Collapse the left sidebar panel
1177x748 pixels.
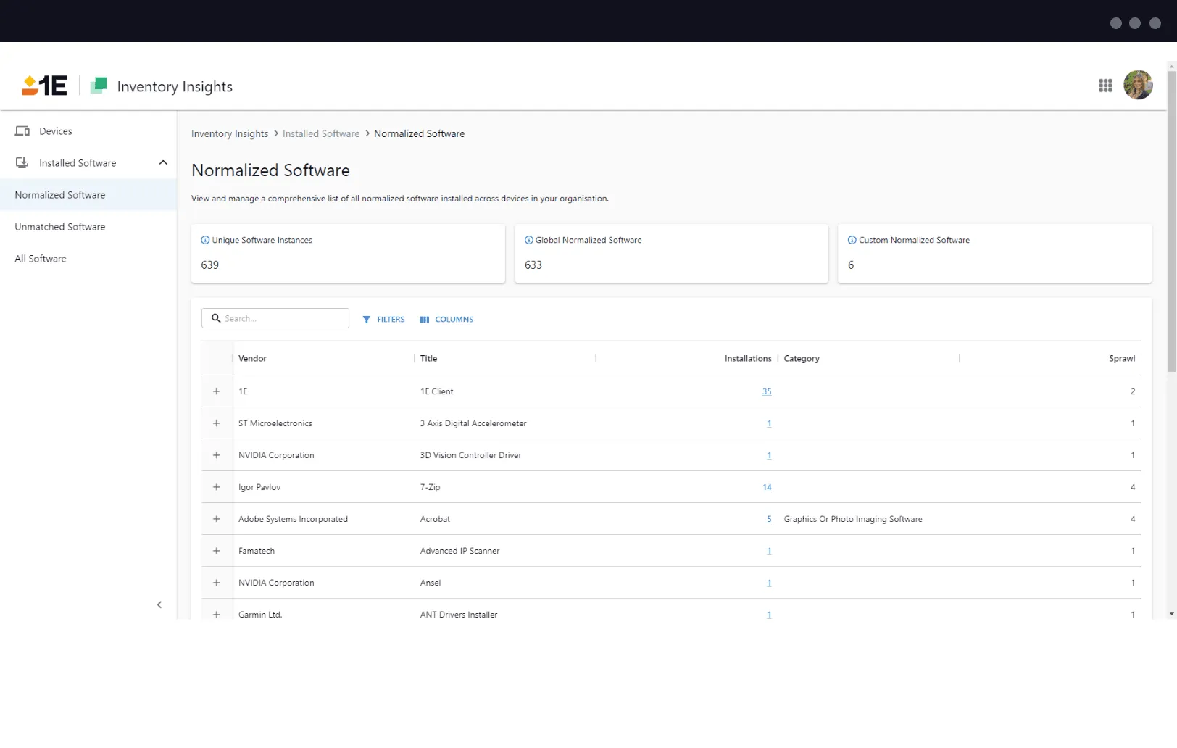click(159, 605)
